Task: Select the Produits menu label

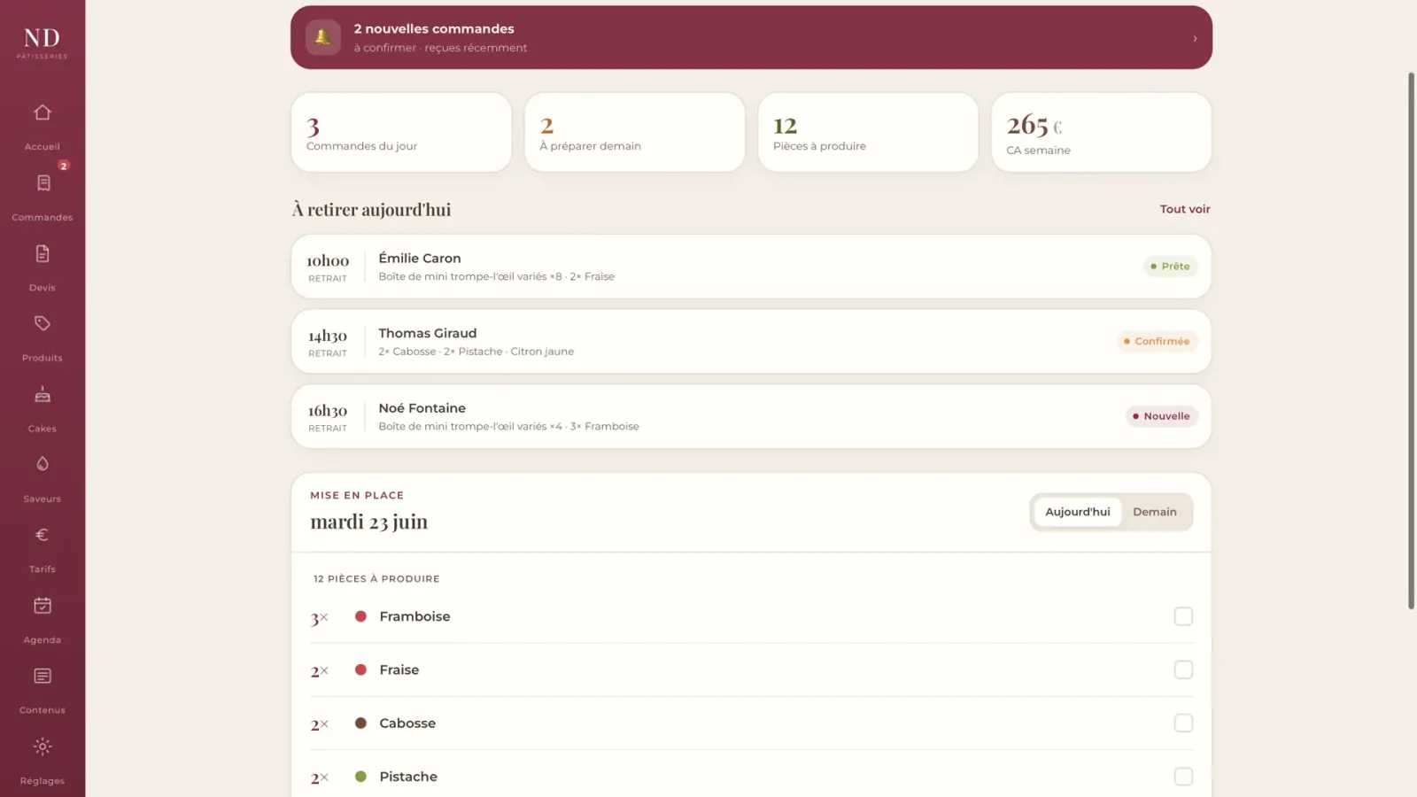Action: [x=43, y=358]
